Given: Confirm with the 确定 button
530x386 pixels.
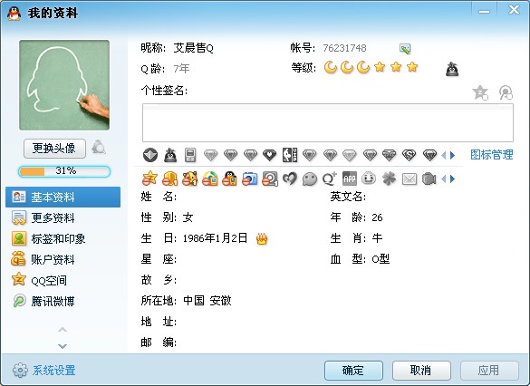Looking at the screenshot, I should [x=353, y=371].
